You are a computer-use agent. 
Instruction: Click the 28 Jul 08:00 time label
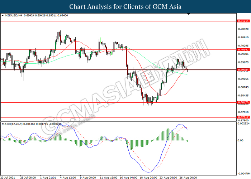tap(28, 178)
